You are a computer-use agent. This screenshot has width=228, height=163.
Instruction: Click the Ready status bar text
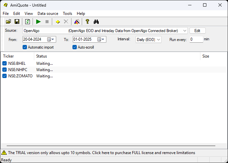(x=6, y=160)
